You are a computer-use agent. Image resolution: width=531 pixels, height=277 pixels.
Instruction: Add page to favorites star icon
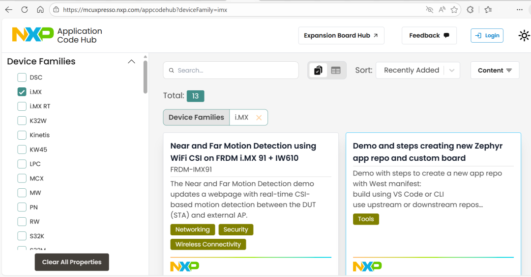pyautogui.click(x=454, y=9)
